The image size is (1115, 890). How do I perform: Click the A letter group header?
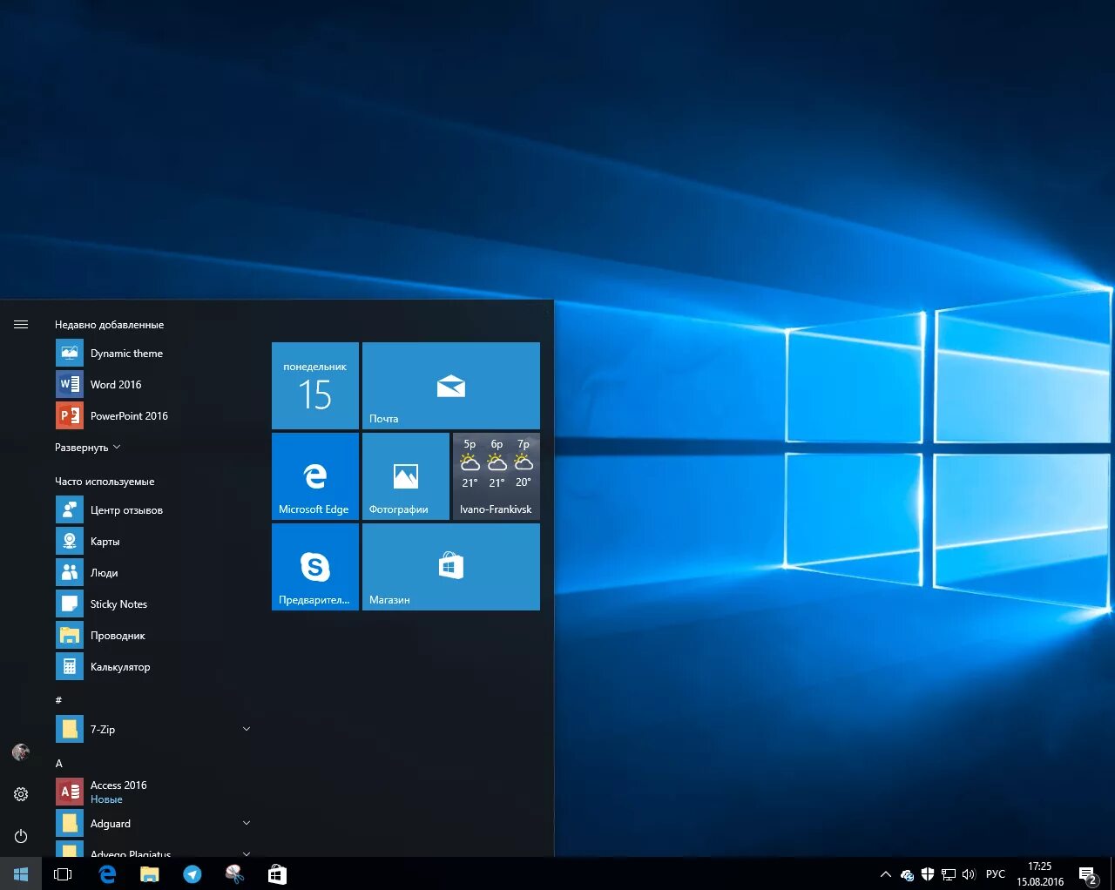click(x=58, y=763)
